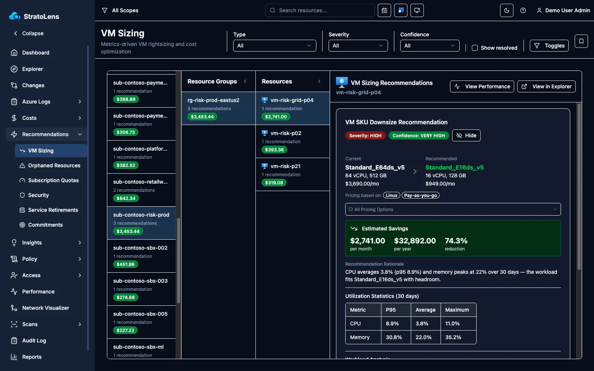
Task: Focus the Search resources field
Action: pyautogui.click(x=320, y=10)
